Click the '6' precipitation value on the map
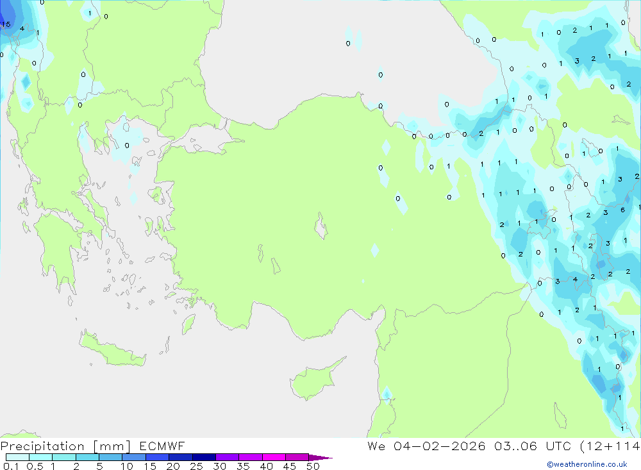641x470 pixels. point(622,210)
